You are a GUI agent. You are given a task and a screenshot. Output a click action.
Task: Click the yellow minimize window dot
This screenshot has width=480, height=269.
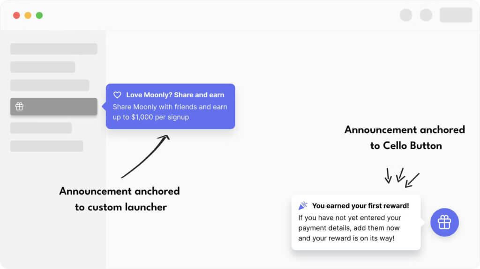click(x=28, y=15)
